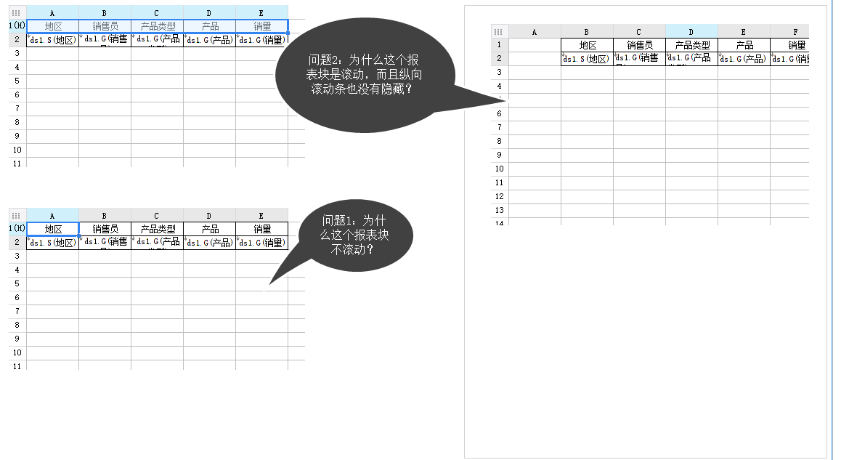Click ds1.S(地区) cell in right block

[587, 59]
